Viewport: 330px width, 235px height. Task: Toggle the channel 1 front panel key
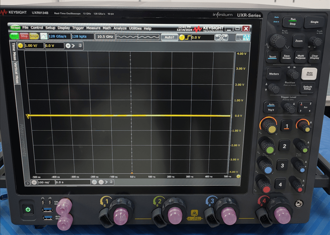pyautogui.click(x=287, y=126)
